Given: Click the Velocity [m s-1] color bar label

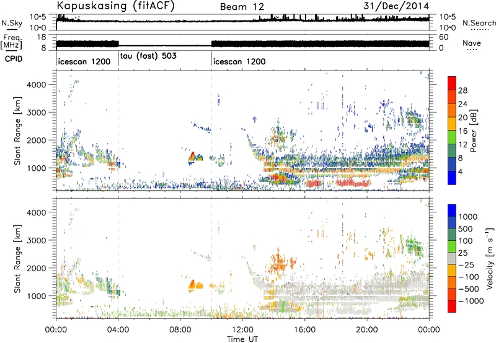Looking at the screenshot, I should click(x=490, y=258).
